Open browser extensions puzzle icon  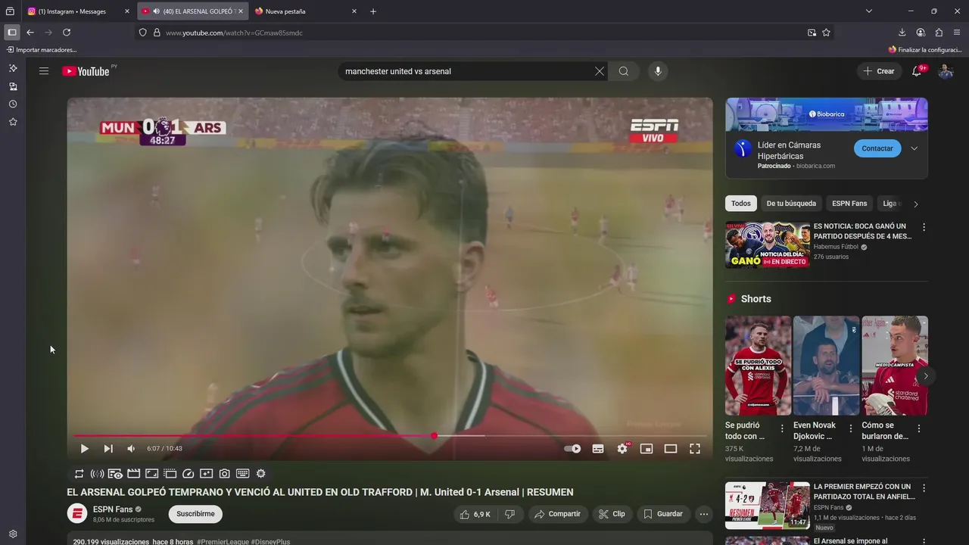tap(939, 33)
